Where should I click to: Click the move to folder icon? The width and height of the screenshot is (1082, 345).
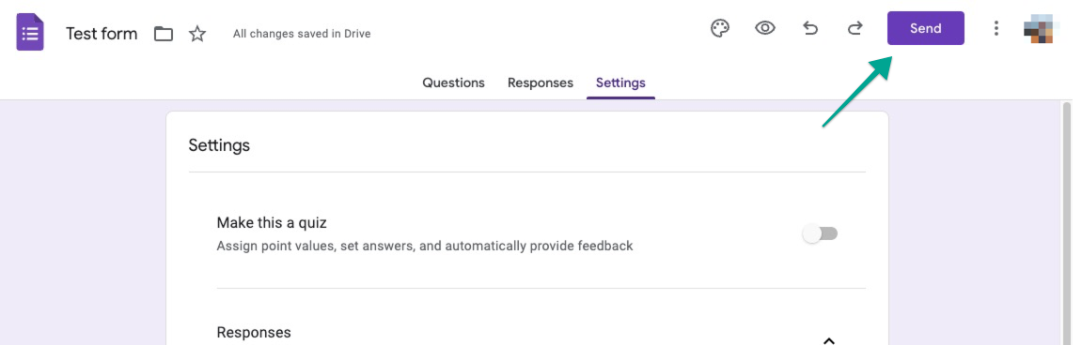click(164, 34)
